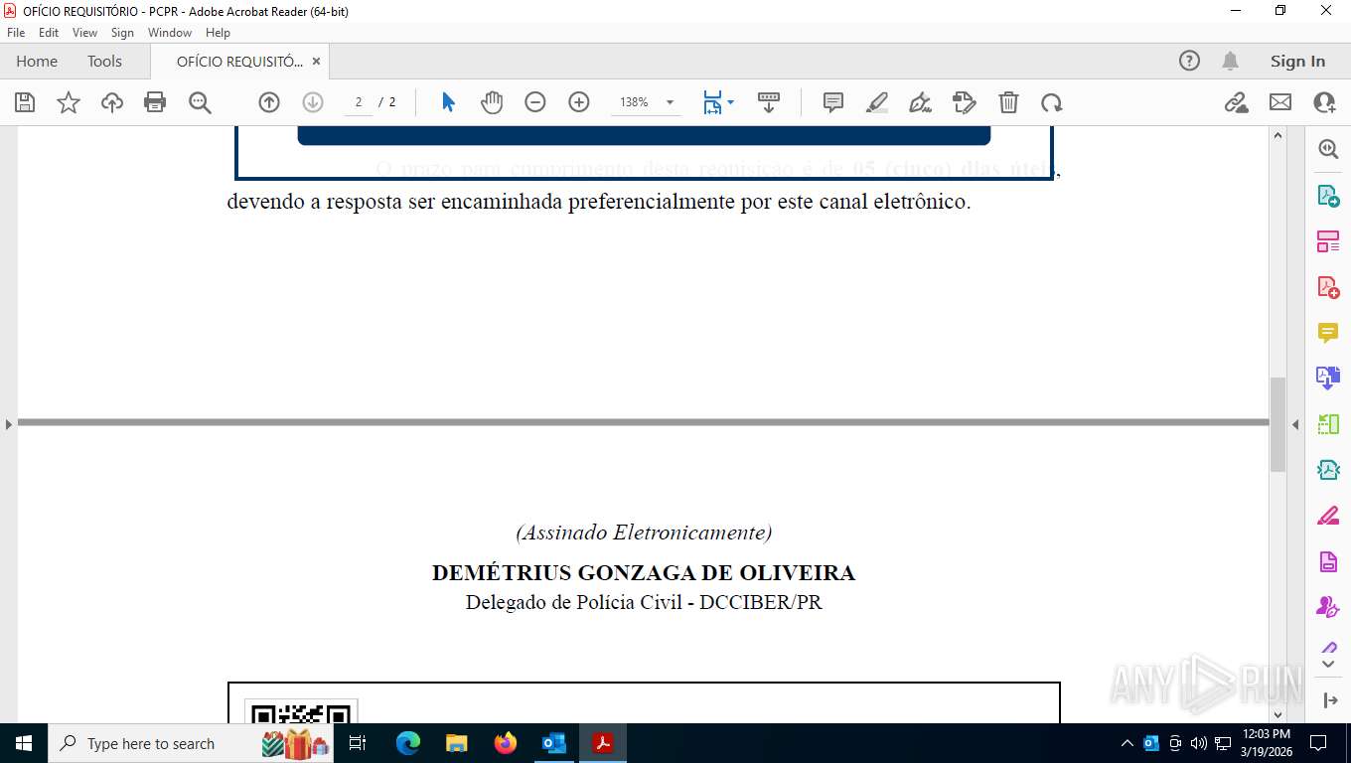This screenshot has width=1351, height=763.
Task: Open Task View taskbar button
Action: pos(359,743)
